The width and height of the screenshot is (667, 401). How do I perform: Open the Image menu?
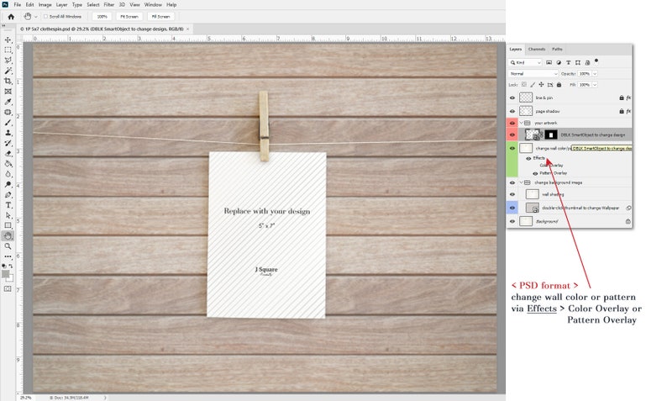point(45,5)
